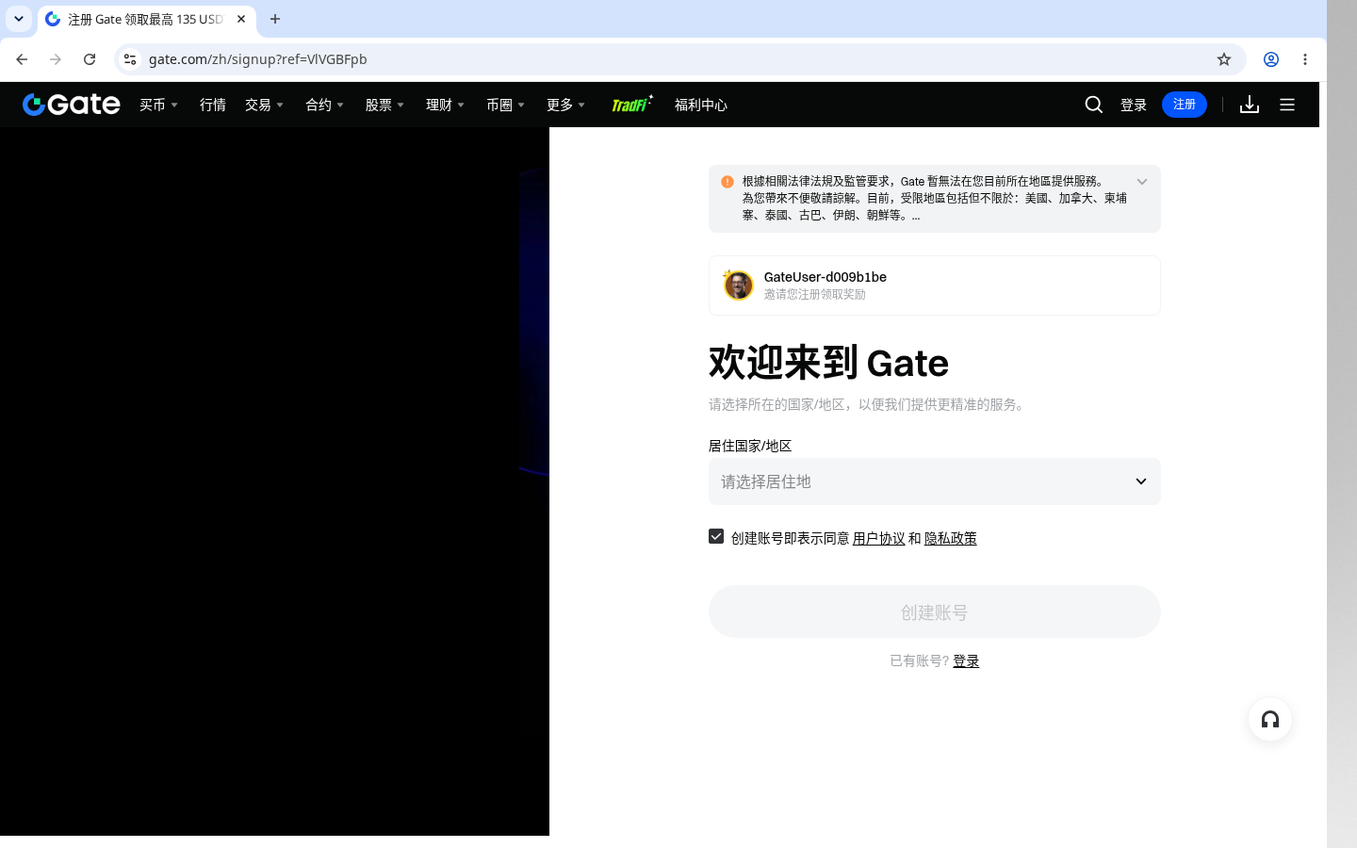Open the Chrome three-dot menu
Viewport: 1357px width, 848px height.
pos(1305,59)
